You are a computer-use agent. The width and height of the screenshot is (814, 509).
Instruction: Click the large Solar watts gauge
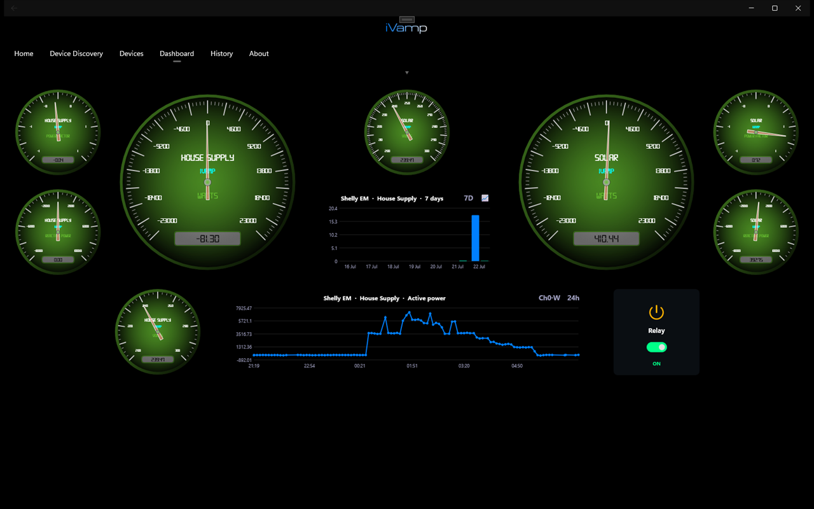tap(606, 182)
